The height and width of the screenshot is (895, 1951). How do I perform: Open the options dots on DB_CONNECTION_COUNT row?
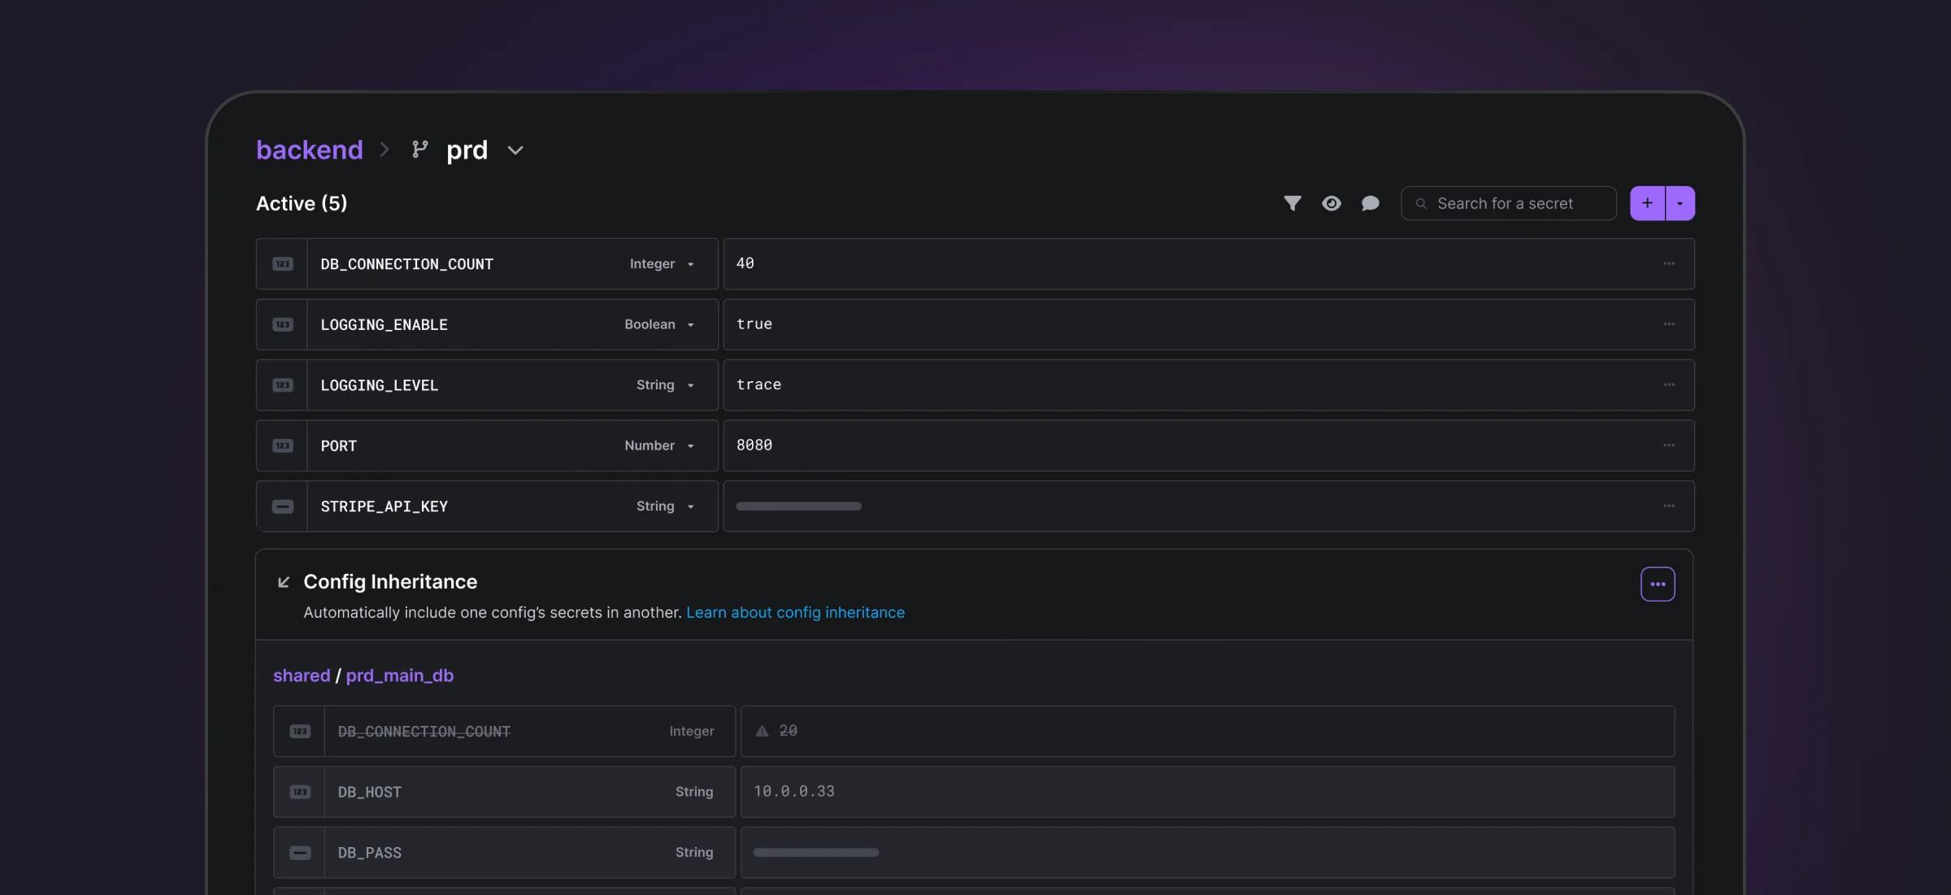1668,263
